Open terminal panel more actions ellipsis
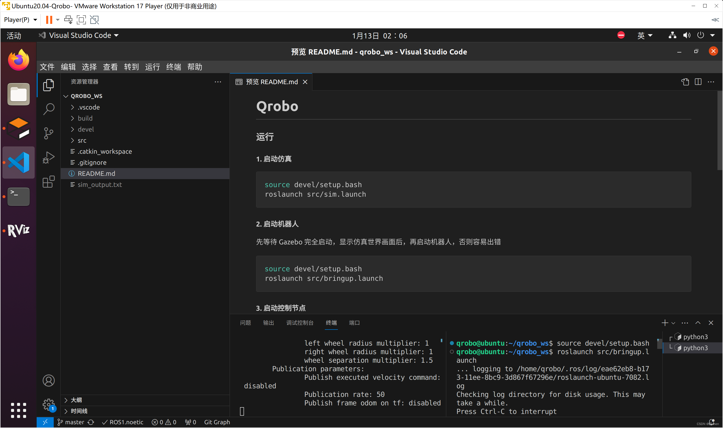 [x=685, y=323]
